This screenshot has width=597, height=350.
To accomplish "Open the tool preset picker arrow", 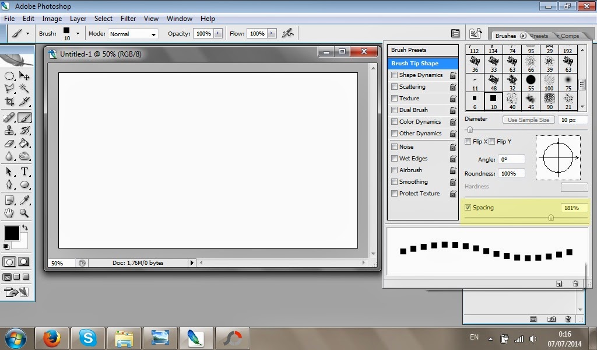I will coord(27,33).
